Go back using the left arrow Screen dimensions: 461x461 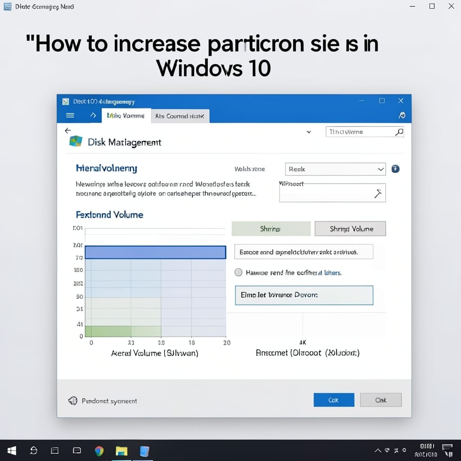[68, 130]
